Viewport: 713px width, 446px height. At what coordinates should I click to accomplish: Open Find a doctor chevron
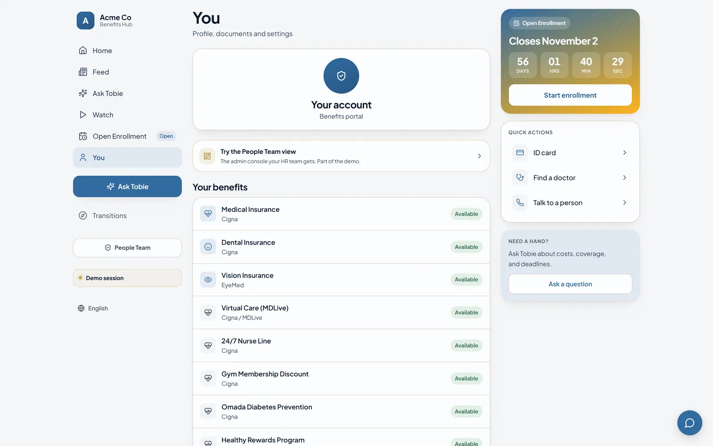[x=625, y=178]
